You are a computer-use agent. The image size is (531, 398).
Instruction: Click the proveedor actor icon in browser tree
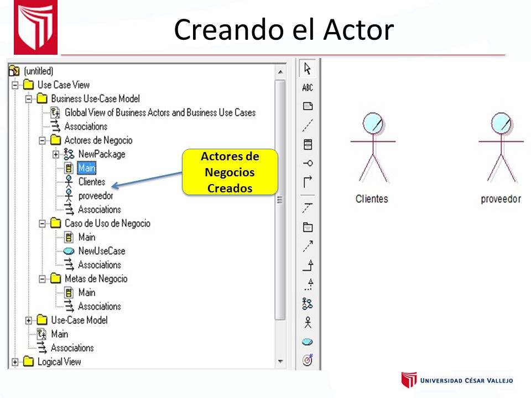tap(69, 196)
